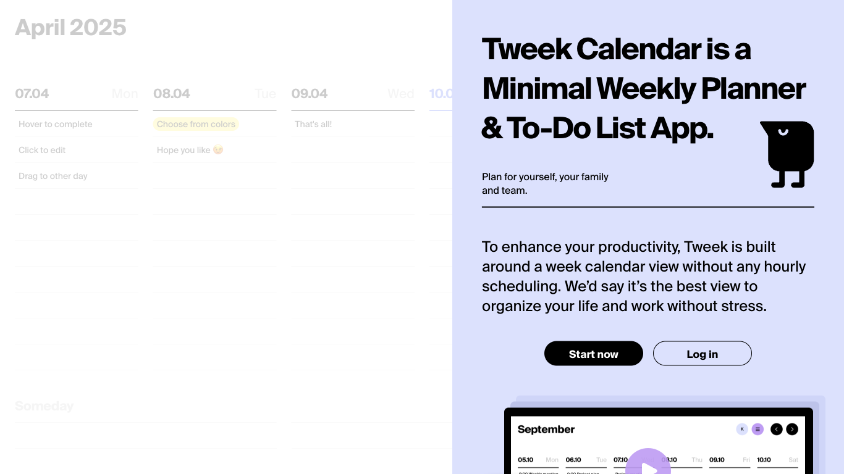Select the 'That's all!' task on Wednesday
This screenshot has width=844, height=474.
click(x=353, y=124)
